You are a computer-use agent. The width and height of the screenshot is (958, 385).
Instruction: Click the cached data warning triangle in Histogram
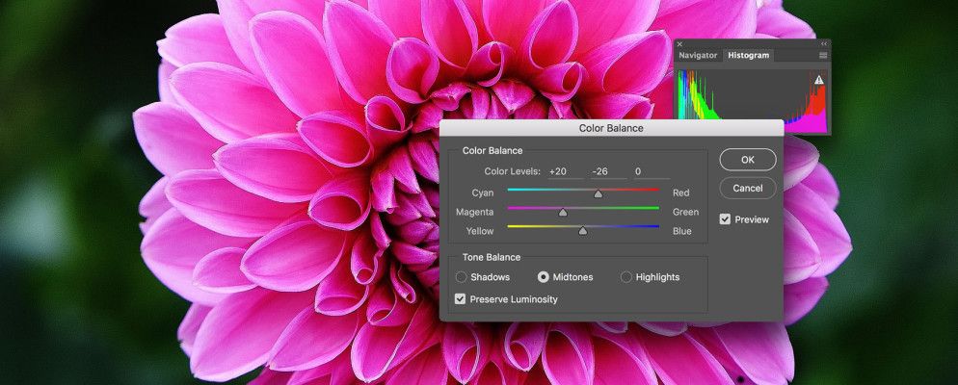click(818, 80)
